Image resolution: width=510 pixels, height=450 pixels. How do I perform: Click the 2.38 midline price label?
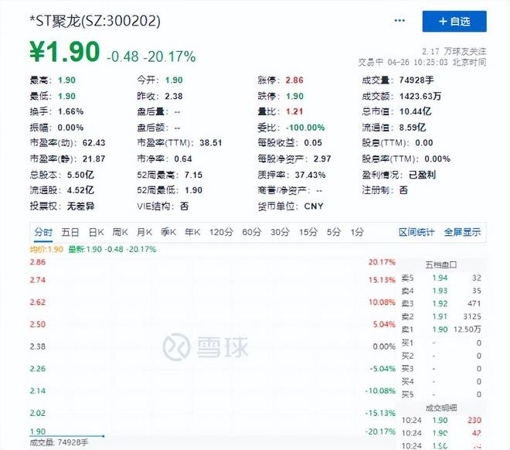[x=38, y=346]
